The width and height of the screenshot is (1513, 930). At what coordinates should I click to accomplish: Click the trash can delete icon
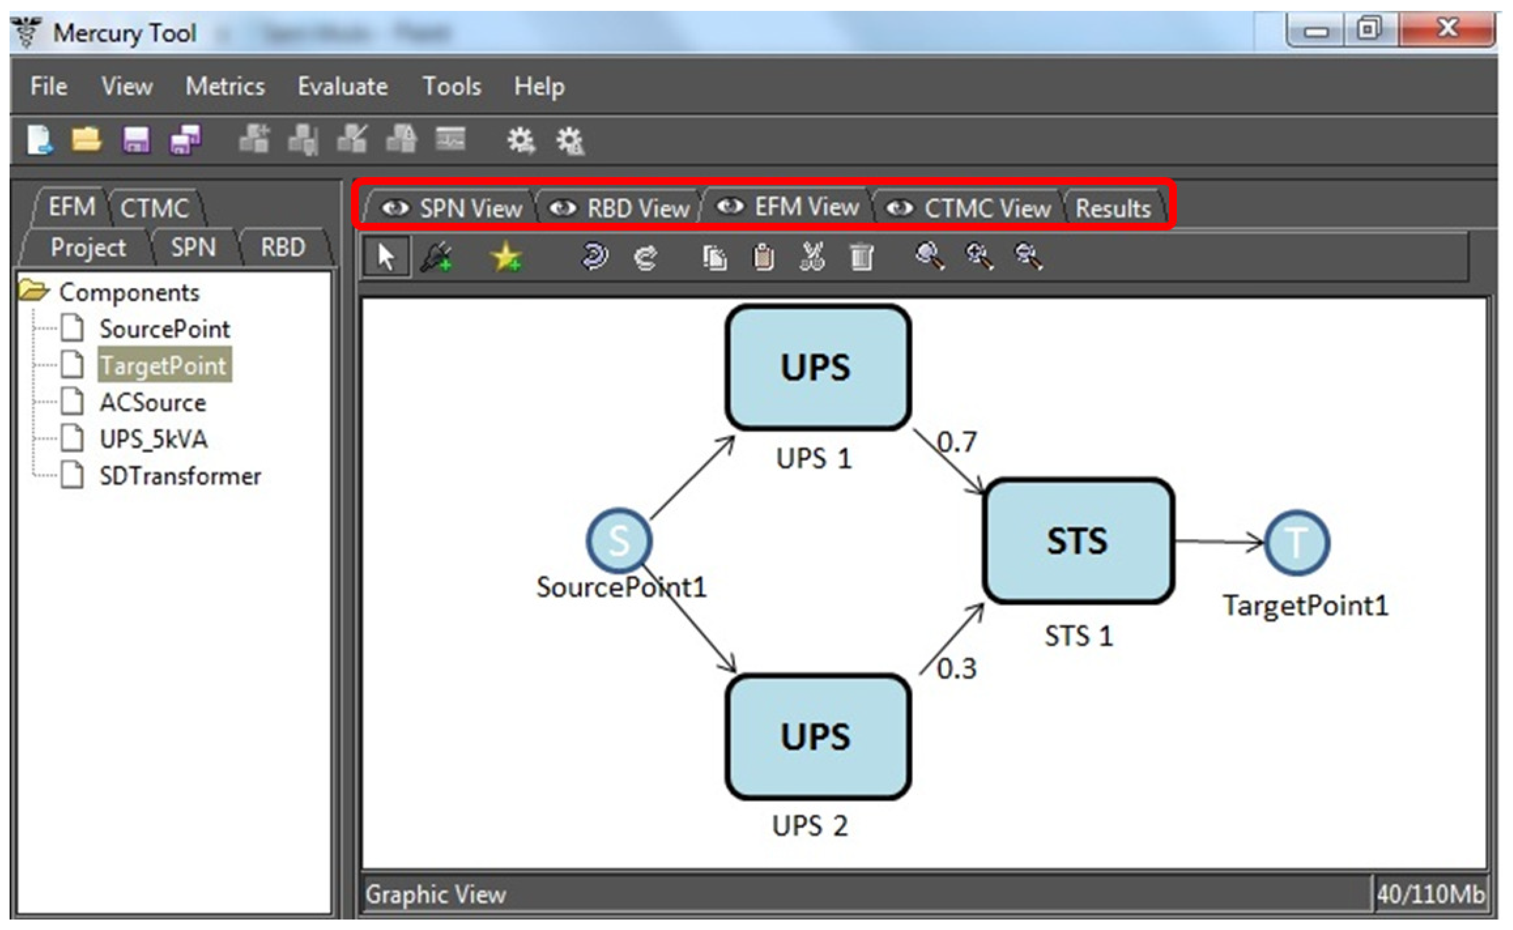[861, 257]
